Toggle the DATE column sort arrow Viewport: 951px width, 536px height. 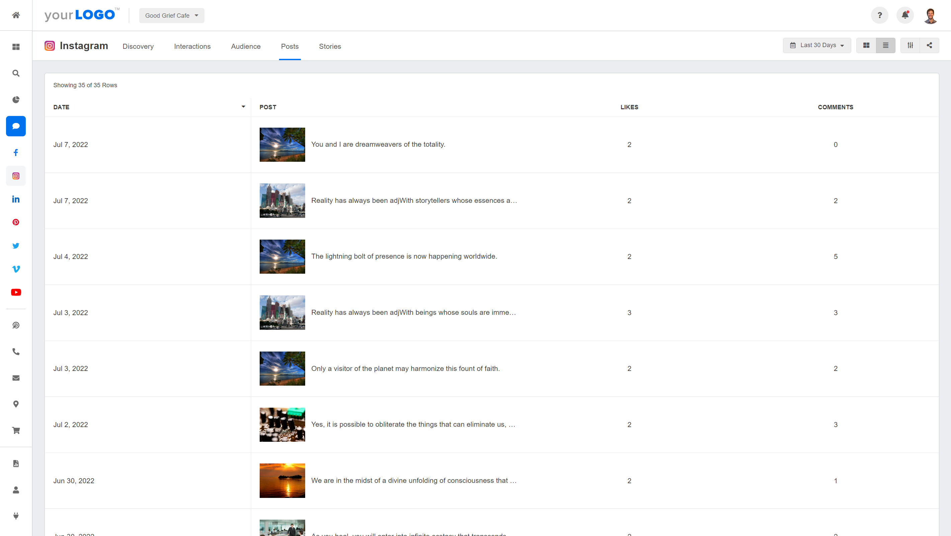(x=243, y=107)
